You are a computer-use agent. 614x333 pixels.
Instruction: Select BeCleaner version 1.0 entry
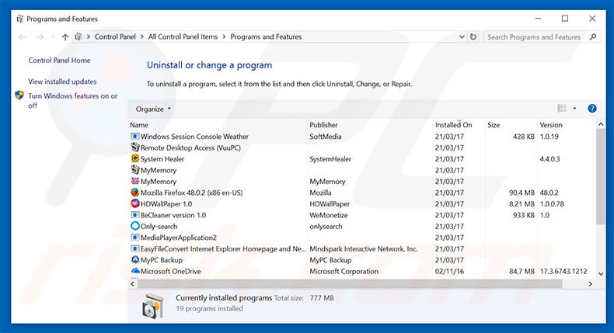point(173,215)
